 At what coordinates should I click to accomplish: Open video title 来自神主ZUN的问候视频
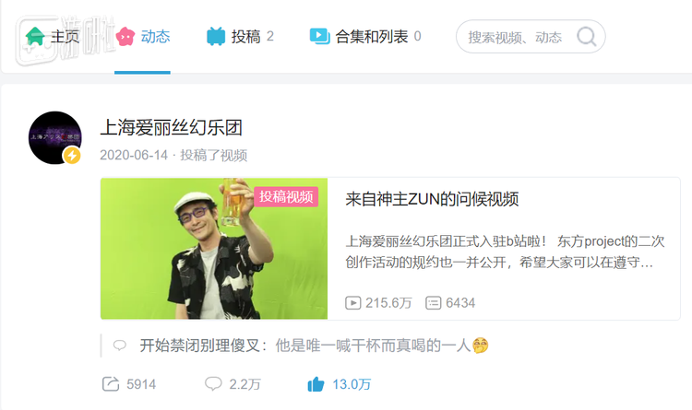[432, 199]
